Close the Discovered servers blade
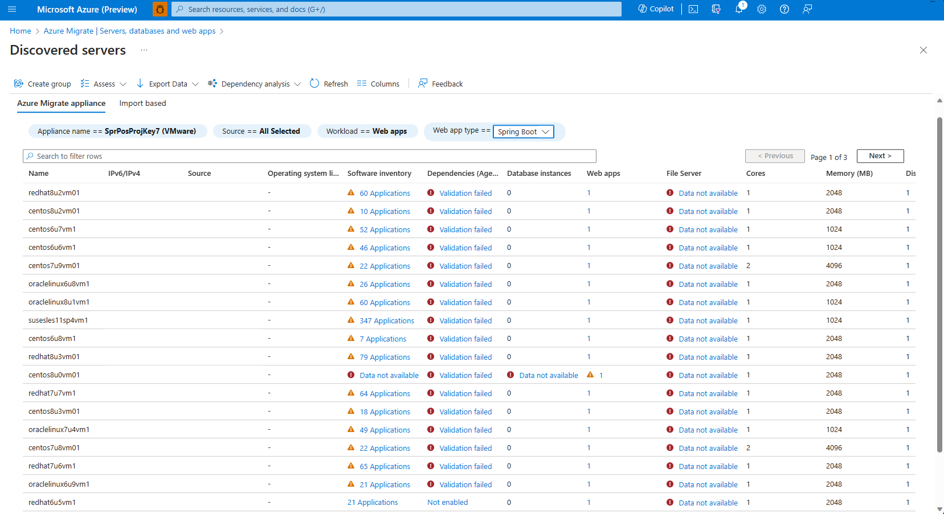This screenshot has width=944, height=514. (x=923, y=50)
